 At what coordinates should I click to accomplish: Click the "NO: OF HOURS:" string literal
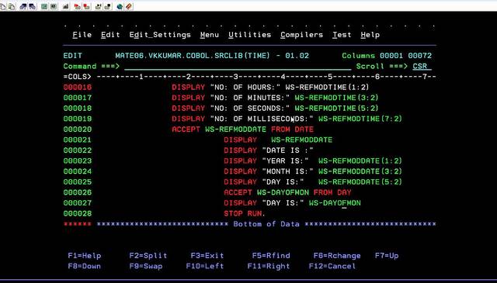click(245, 88)
